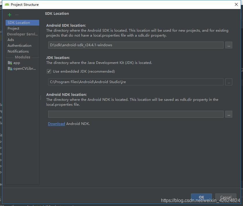Close the Project Structure dialog
243x206 pixels.
click(x=236, y=4)
